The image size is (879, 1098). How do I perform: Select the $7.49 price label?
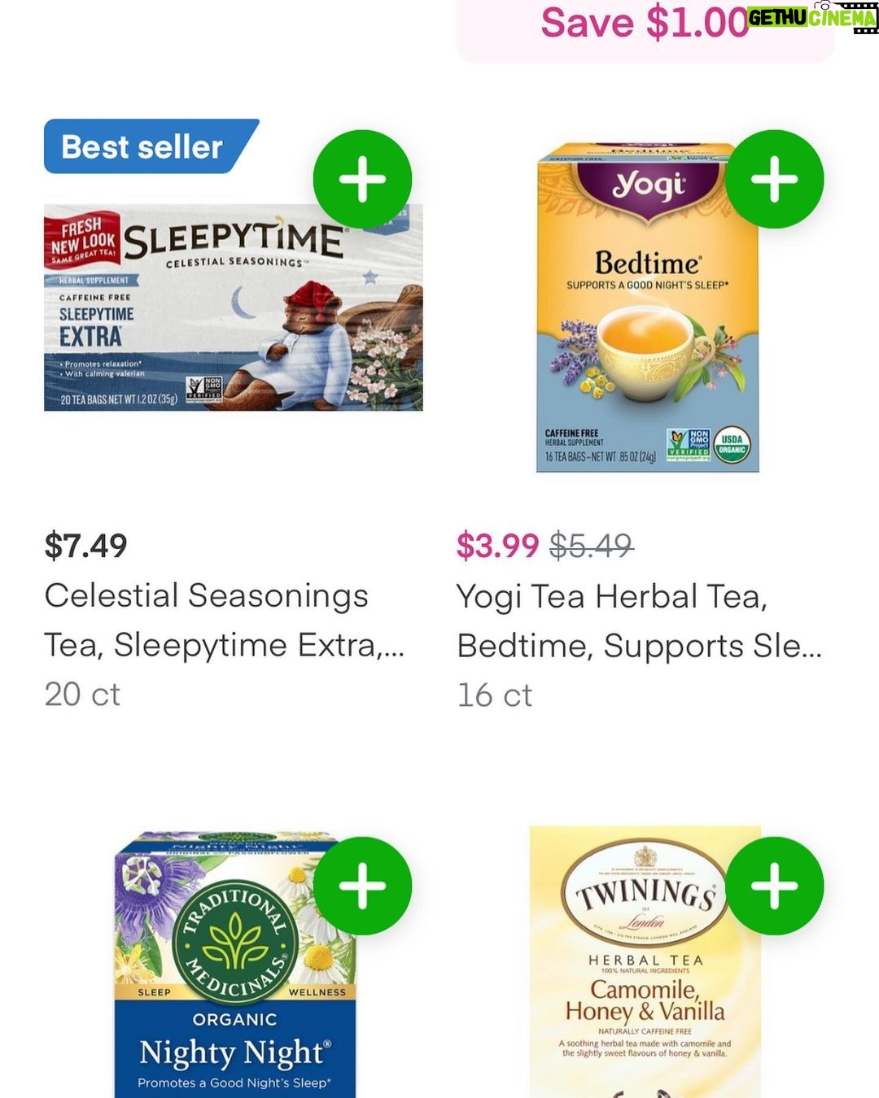click(x=86, y=546)
